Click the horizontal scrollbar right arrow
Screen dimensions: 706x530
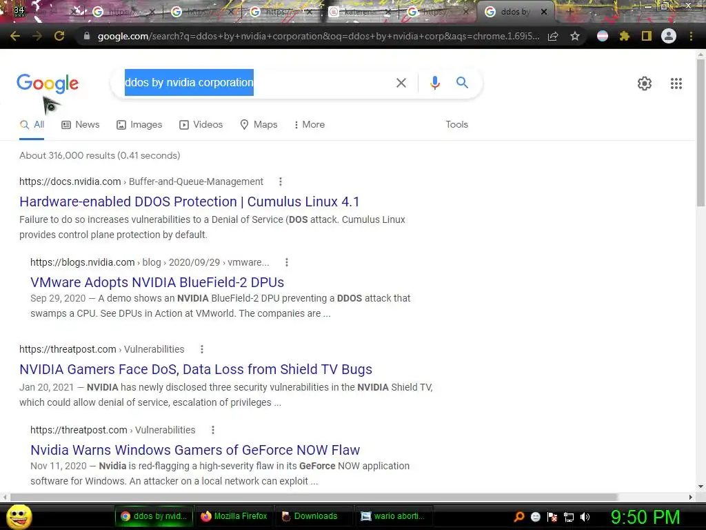pos(691,497)
